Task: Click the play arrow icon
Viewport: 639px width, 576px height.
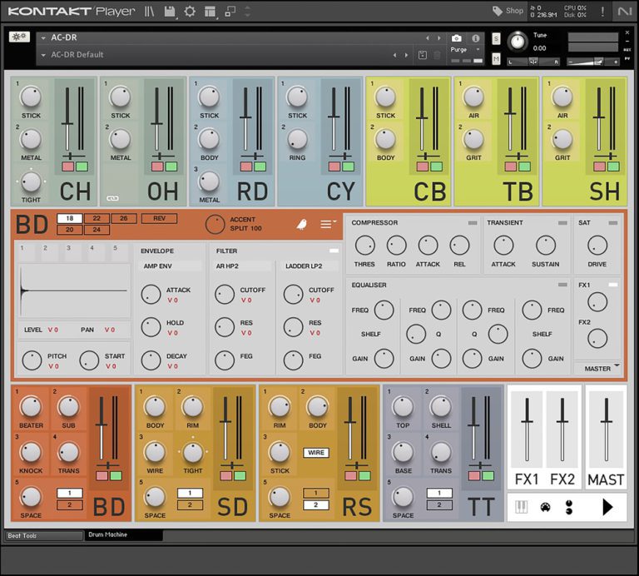Action: [x=607, y=506]
